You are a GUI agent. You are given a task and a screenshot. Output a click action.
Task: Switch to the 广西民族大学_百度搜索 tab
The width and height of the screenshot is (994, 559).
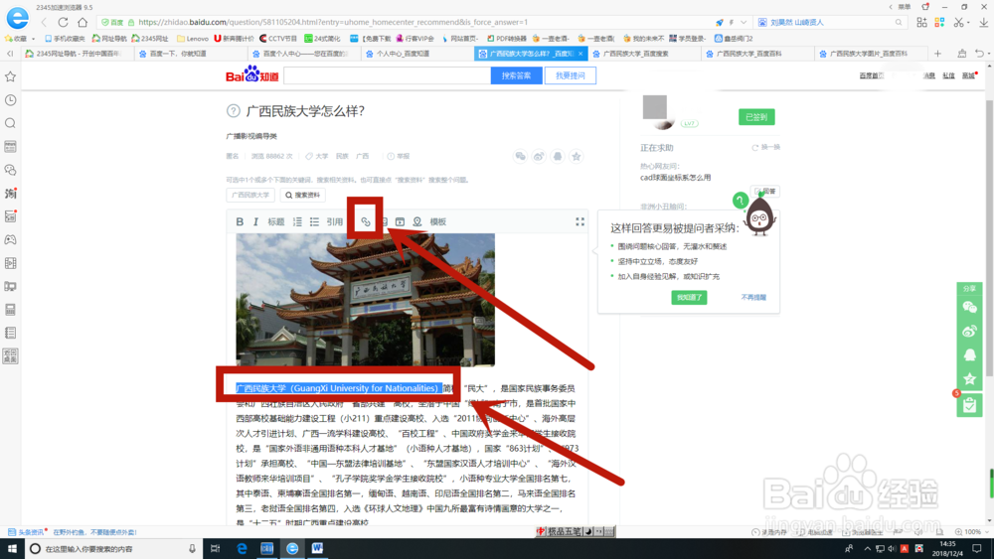click(644, 54)
